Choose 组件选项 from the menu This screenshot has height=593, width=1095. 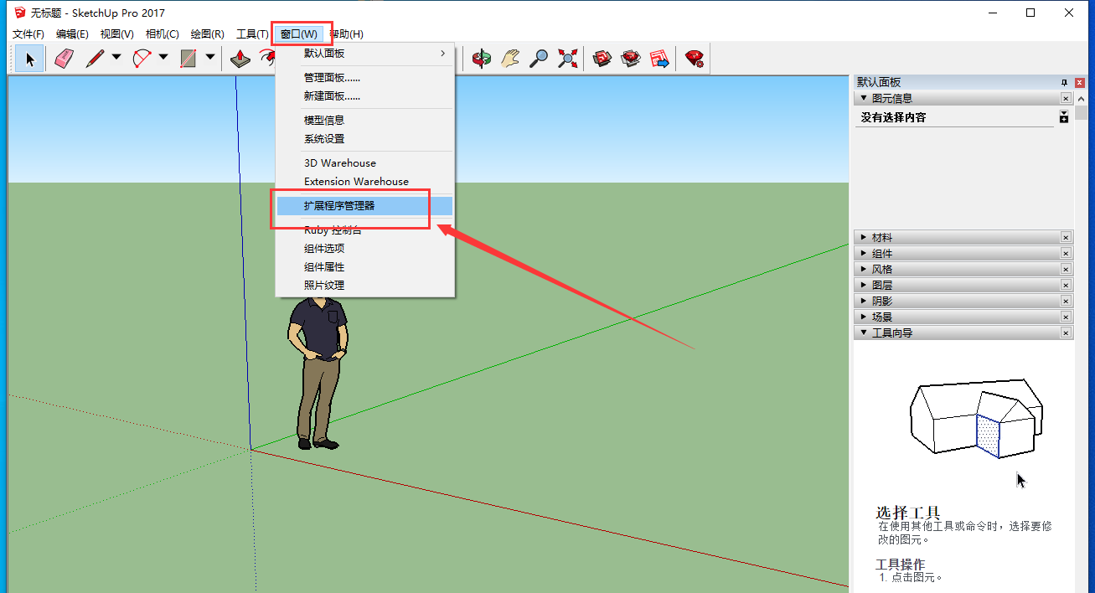pyautogui.click(x=365, y=249)
